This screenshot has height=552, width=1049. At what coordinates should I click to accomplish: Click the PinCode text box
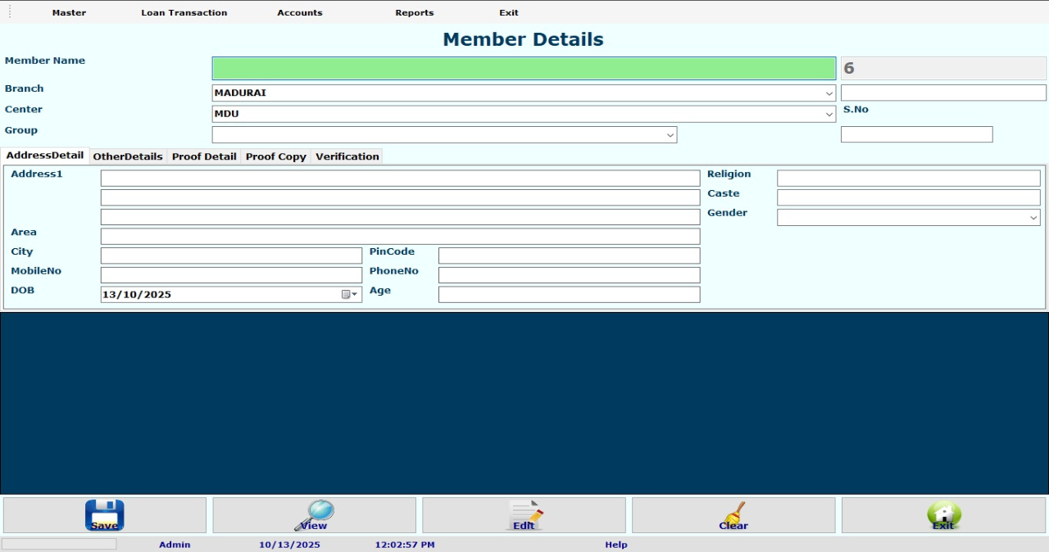(569, 256)
